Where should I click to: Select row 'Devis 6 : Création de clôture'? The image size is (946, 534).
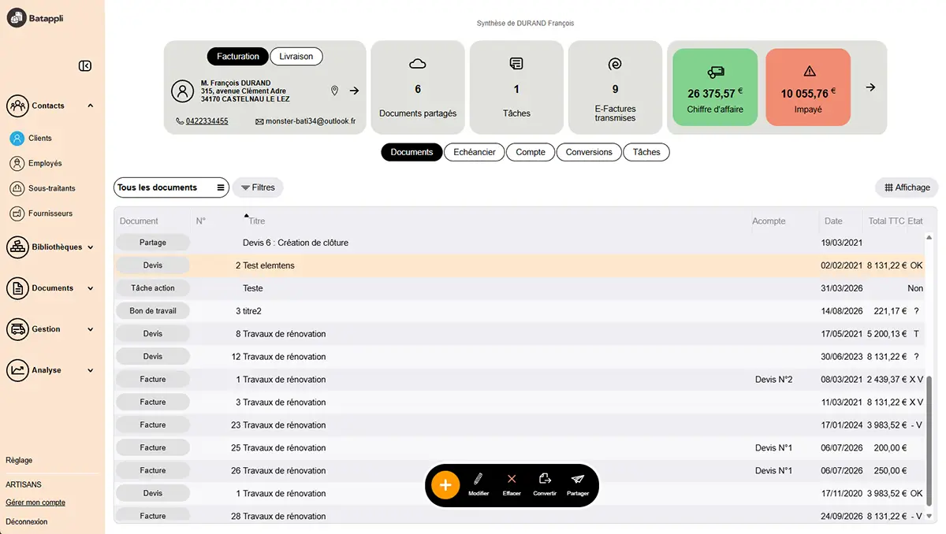(x=520, y=243)
